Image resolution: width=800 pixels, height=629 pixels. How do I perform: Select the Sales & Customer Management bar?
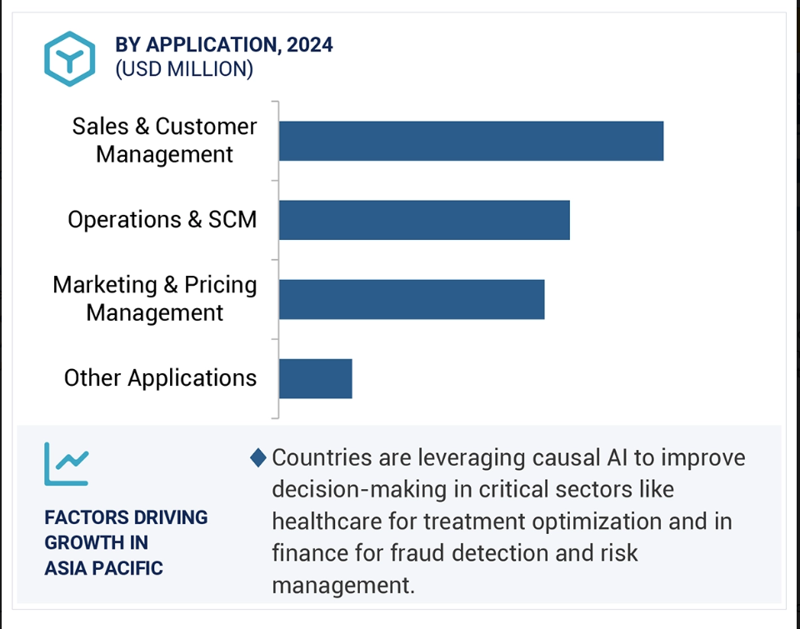tap(472, 141)
